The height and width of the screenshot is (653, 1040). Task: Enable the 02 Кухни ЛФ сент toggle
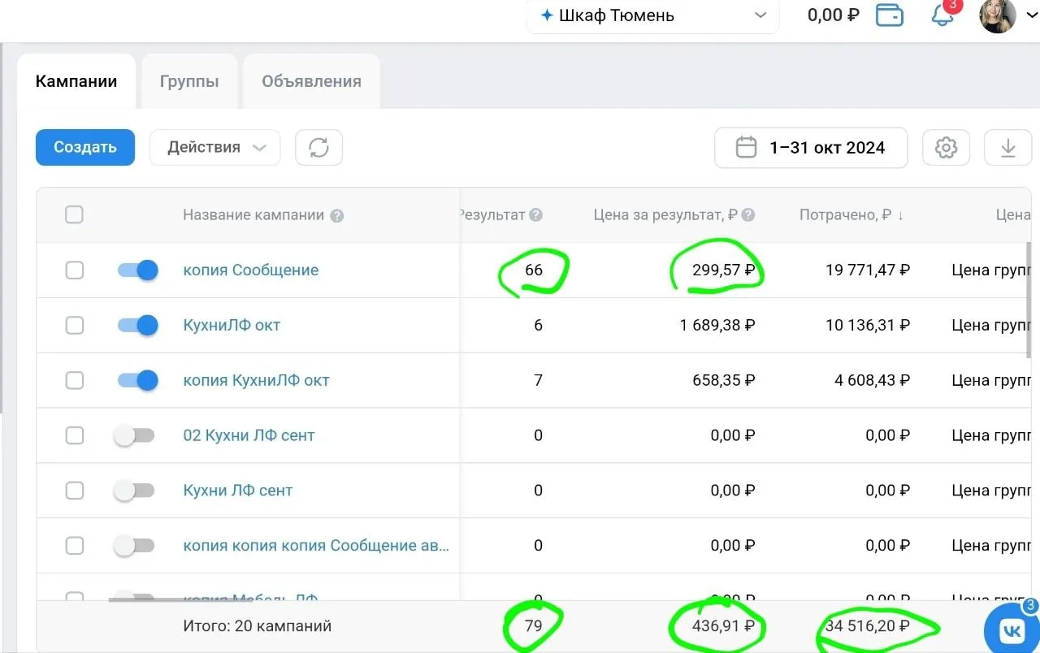[135, 436]
